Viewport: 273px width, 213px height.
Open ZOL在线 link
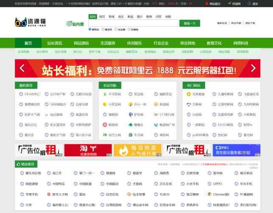[166, 184]
